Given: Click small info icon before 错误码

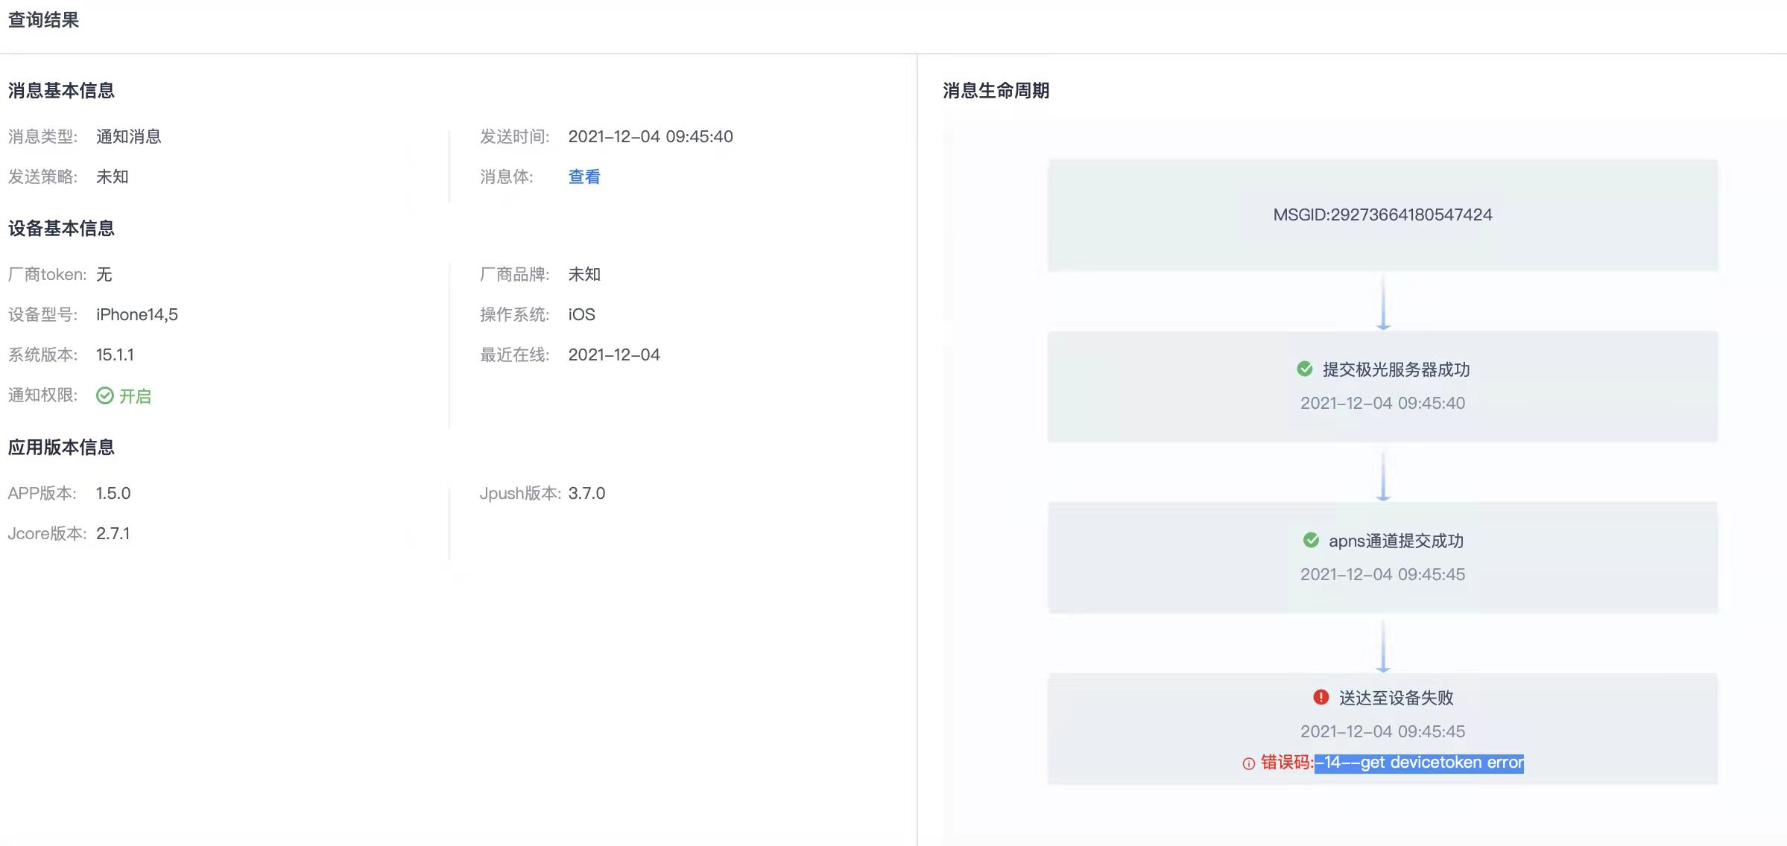Looking at the screenshot, I should click(x=1248, y=763).
